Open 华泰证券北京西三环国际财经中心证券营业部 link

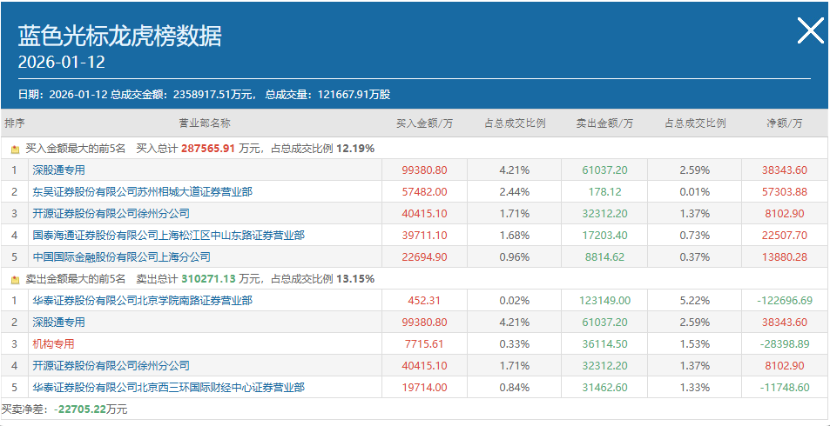coord(168,387)
